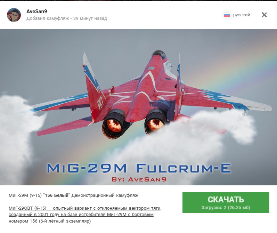
Task: Download the camouflage with СКАЧАТЬ button
Action: point(226,203)
